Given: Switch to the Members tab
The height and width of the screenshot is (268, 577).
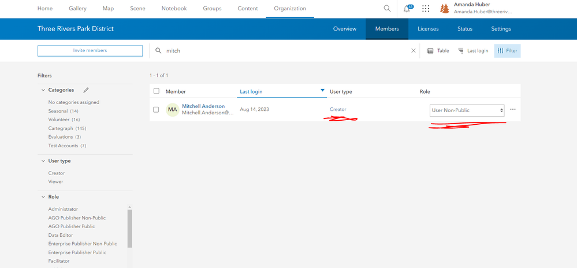Looking at the screenshot, I should (387, 29).
